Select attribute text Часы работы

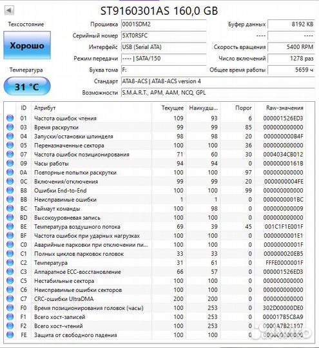(x=52, y=164)
